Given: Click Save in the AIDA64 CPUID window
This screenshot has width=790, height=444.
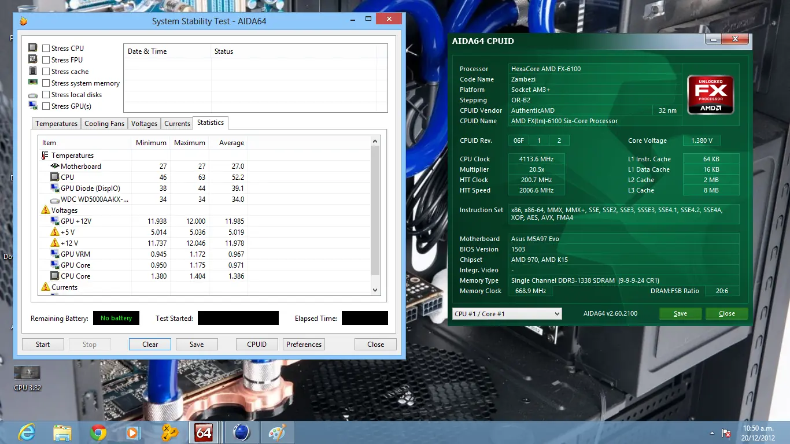Looking at the screenshot, I should pos(680,313).
